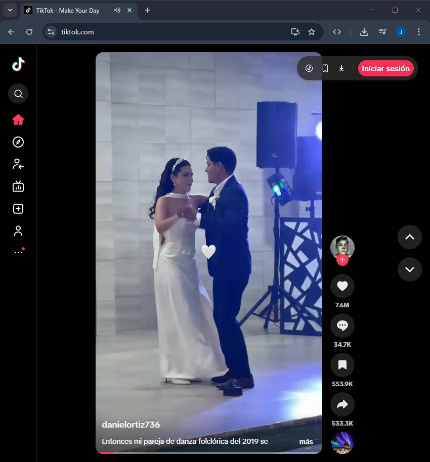Follow the creator with the red plus
Image resolution: width=430 pixels, height=462 pixels.
click(x=342, y=260)
